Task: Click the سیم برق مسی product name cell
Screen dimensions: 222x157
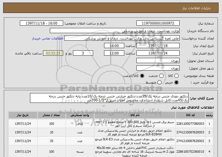Action: [x=135, y=124]
